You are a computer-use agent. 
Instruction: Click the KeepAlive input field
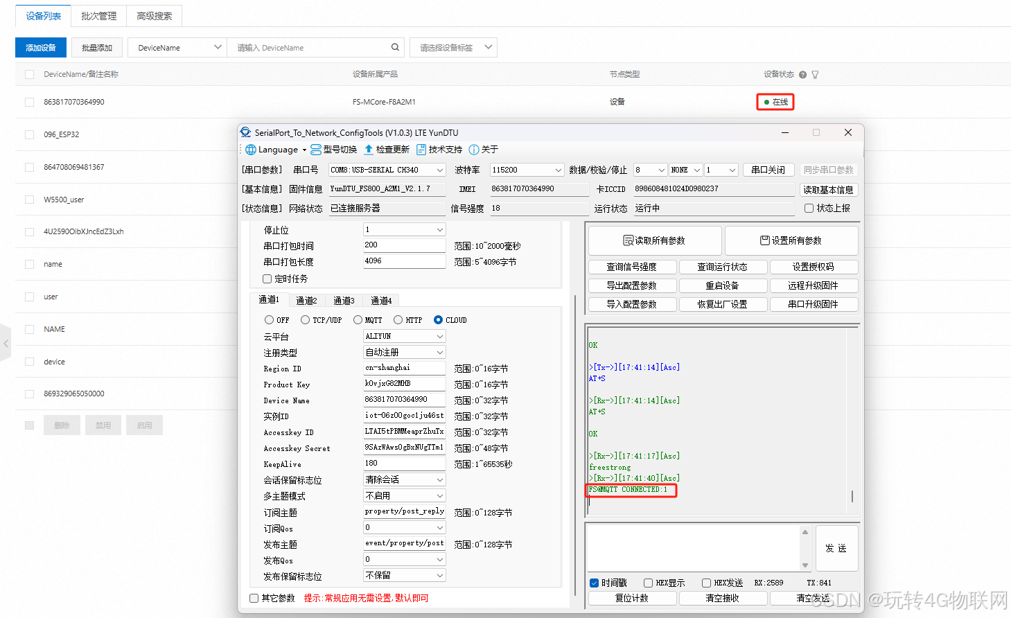(x=404, y=463)
